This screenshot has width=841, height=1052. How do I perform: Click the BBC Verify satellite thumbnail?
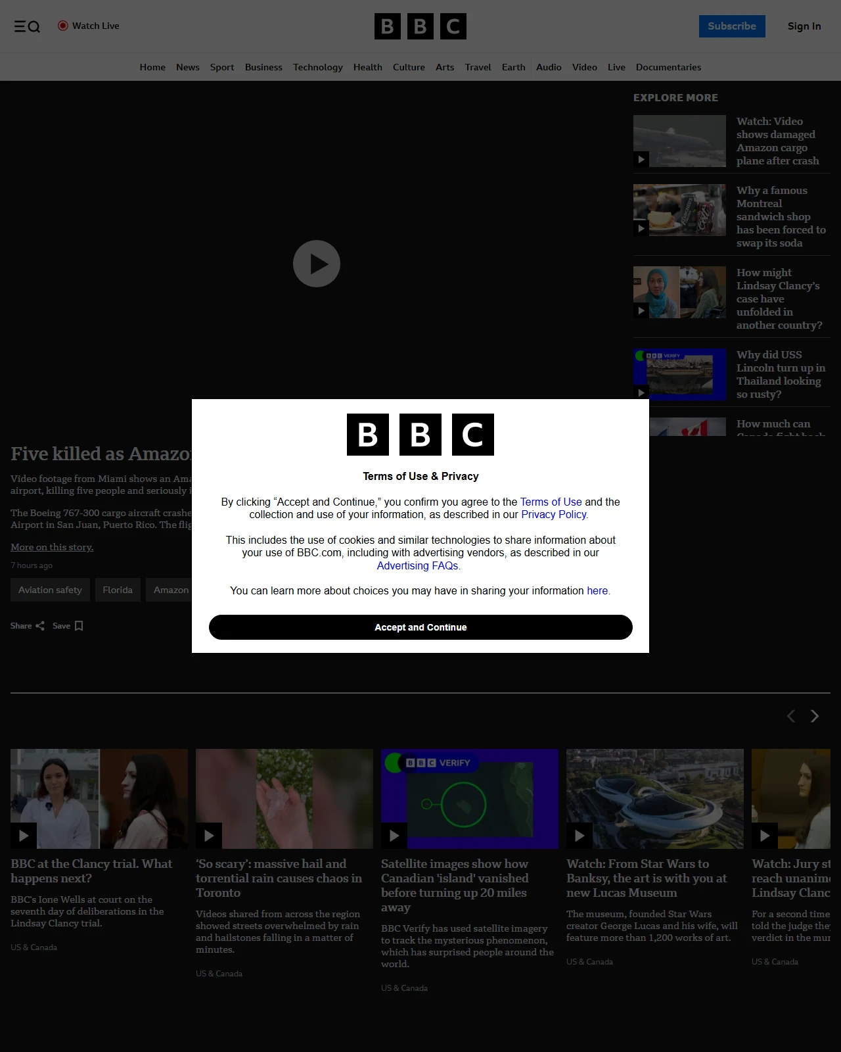pos(470,799)
